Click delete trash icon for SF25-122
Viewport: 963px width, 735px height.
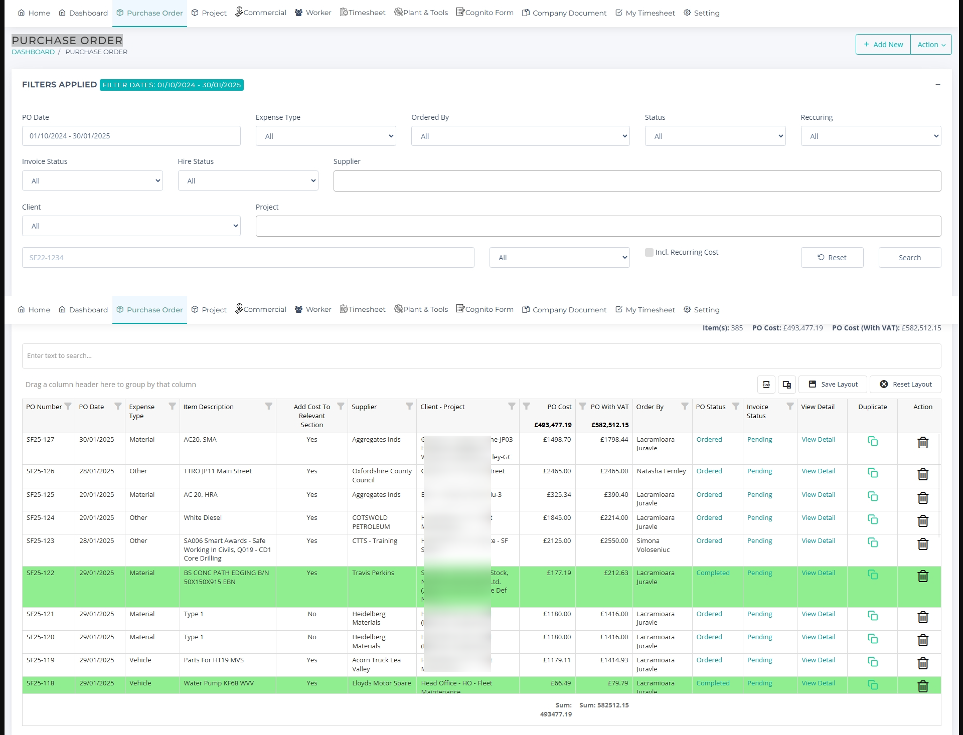[922, 576]
